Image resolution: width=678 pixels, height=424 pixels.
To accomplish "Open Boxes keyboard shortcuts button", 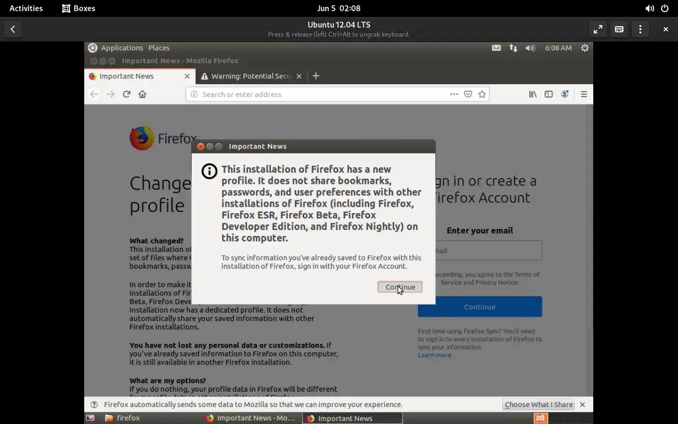I will [619, 29].
